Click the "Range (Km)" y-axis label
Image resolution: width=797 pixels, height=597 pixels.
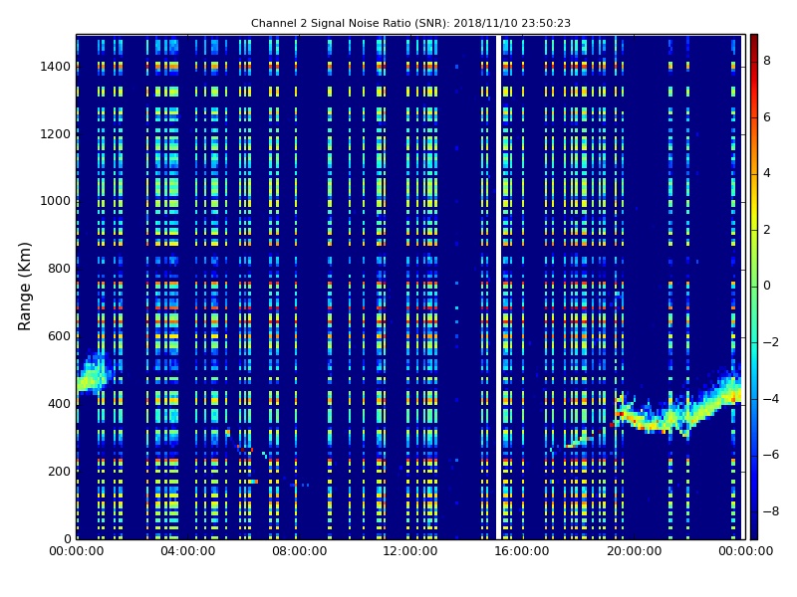tap(24, 287)
